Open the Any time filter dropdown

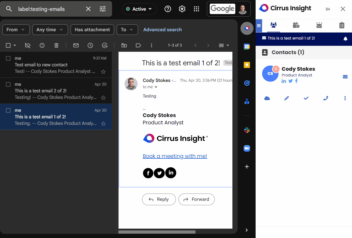(50, 30)
